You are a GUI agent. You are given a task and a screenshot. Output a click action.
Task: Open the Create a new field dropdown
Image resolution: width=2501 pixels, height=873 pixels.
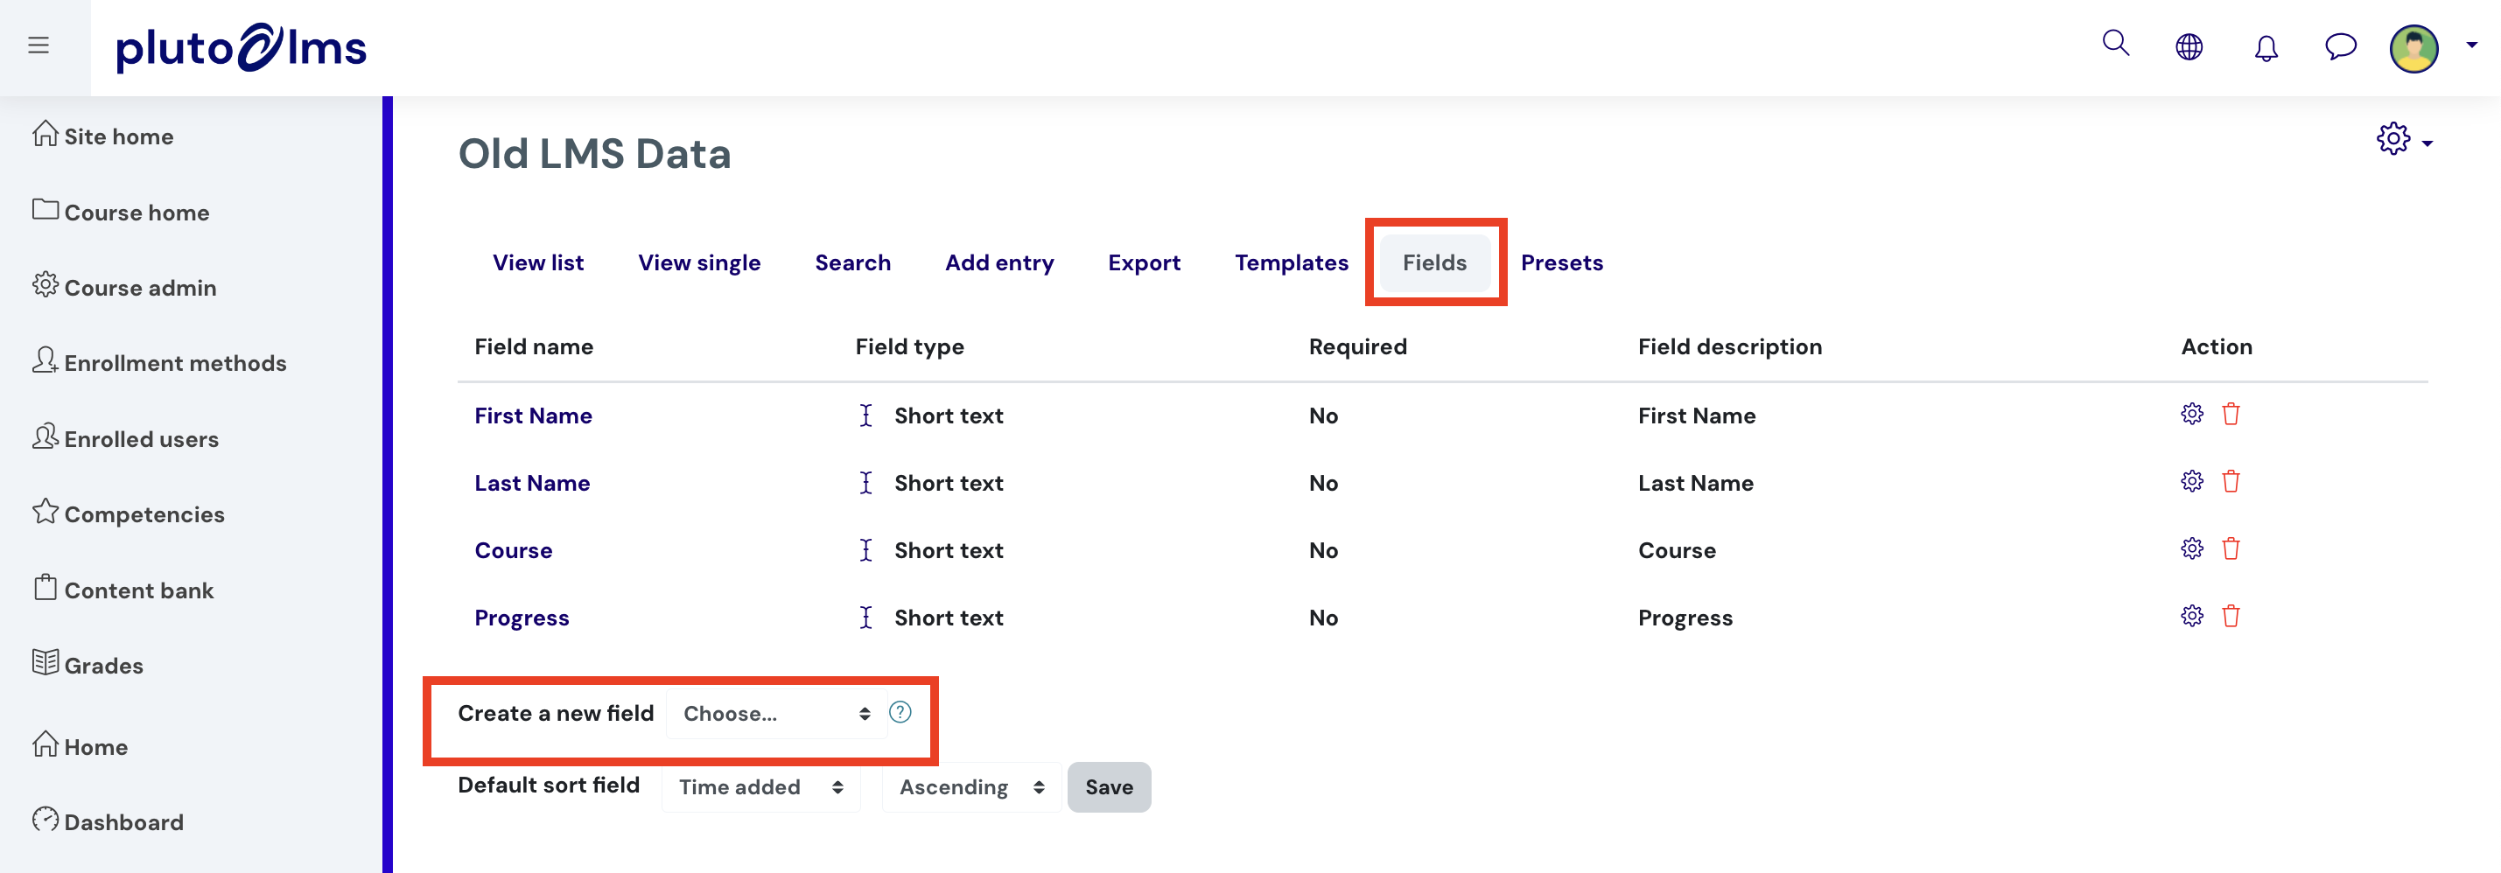[x=775, y=714]
